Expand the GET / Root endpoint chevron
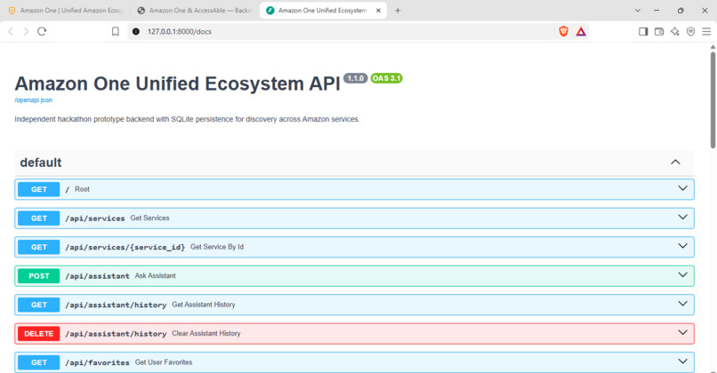Viewport: 717px width, 373px height. tap(682, 188)
